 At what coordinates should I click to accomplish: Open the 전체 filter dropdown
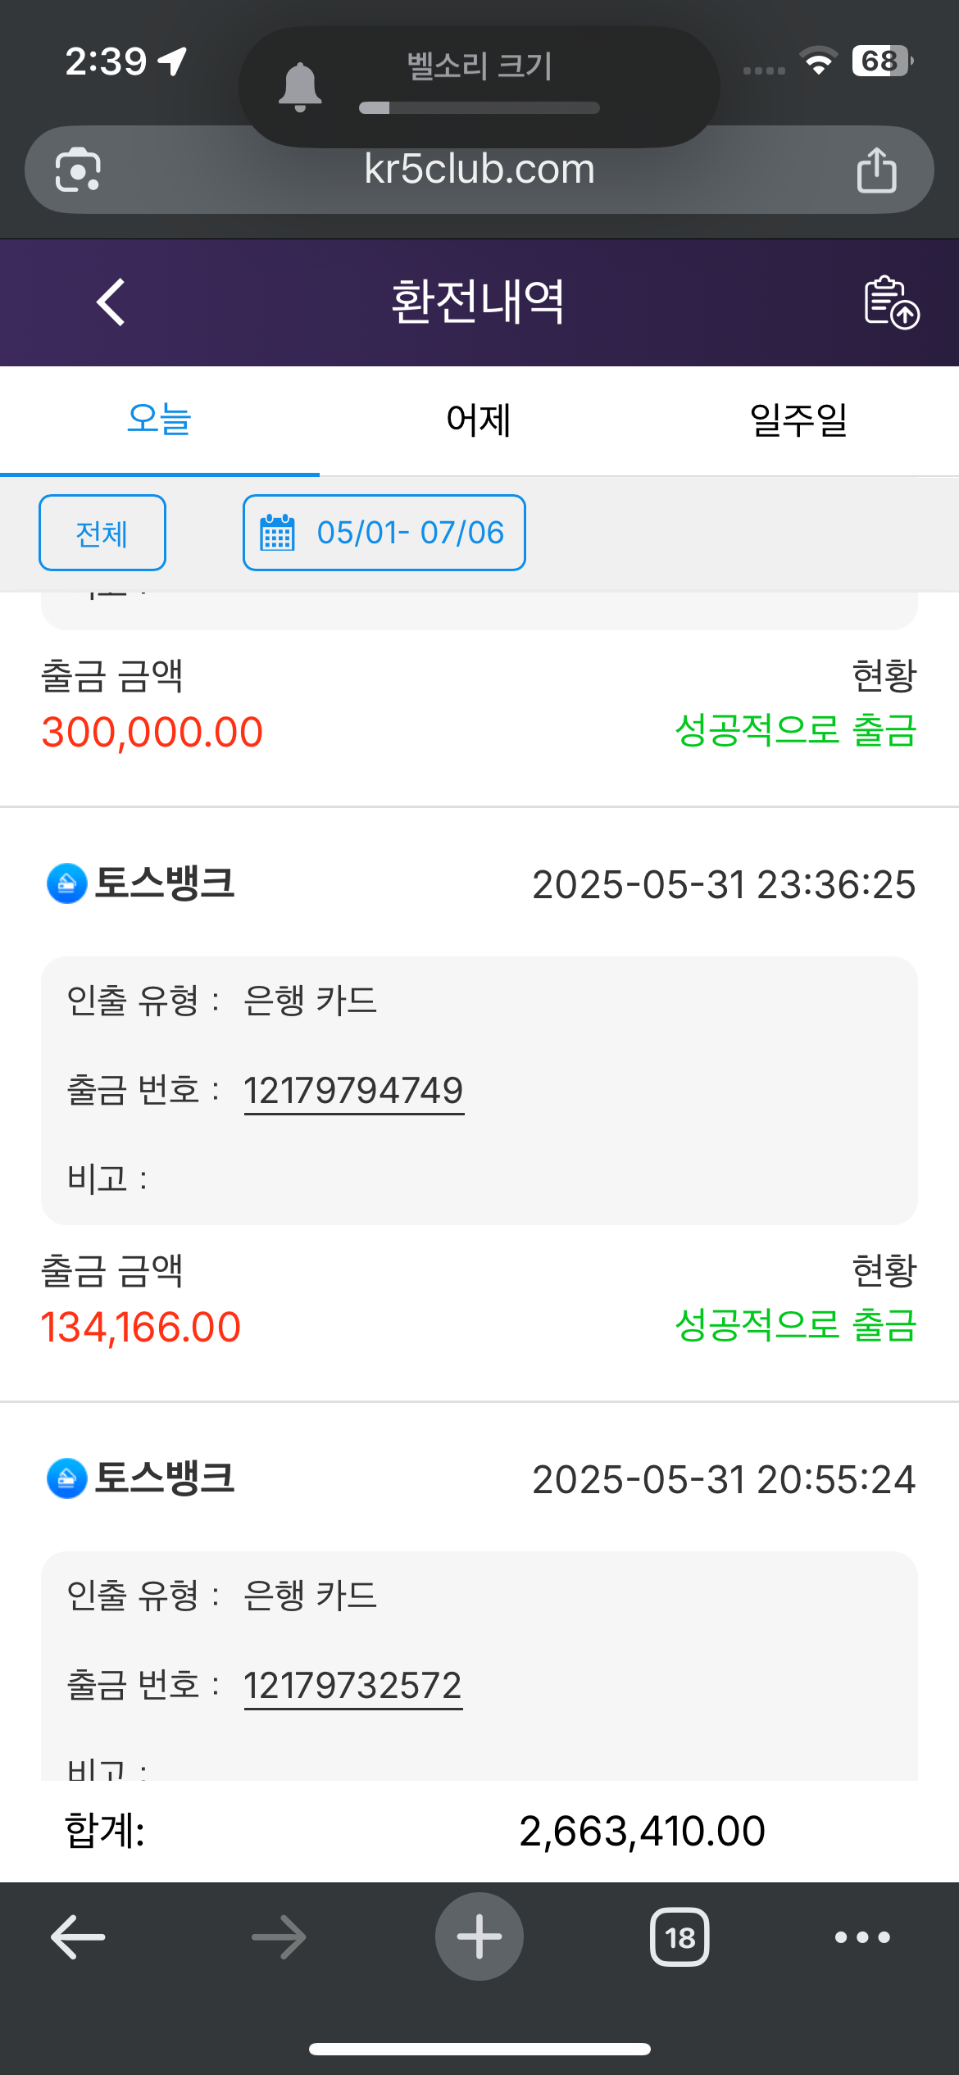102,533
